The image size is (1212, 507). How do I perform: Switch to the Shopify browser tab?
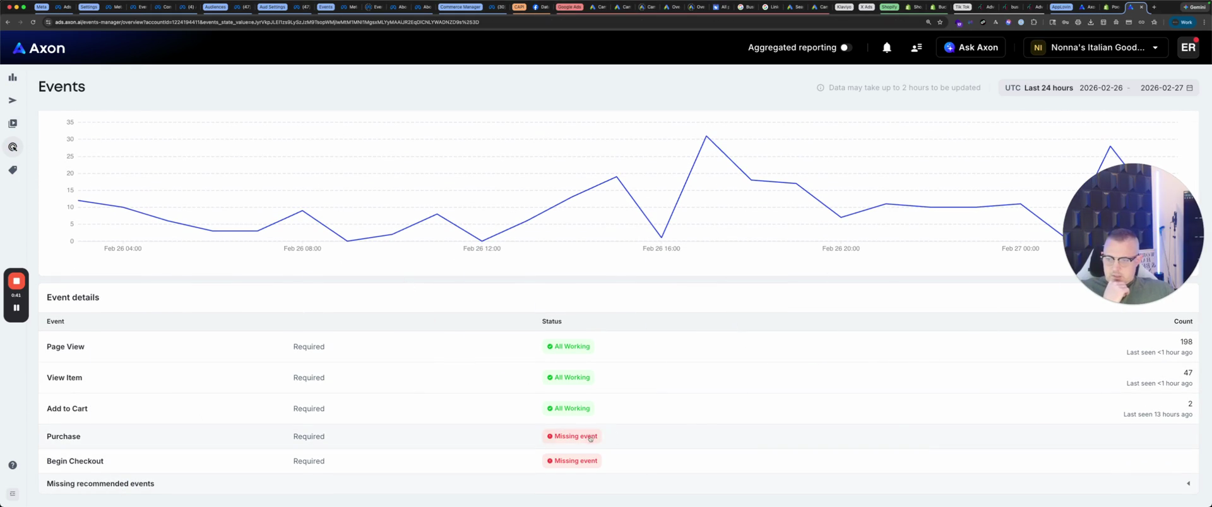[x=889, y=7]
